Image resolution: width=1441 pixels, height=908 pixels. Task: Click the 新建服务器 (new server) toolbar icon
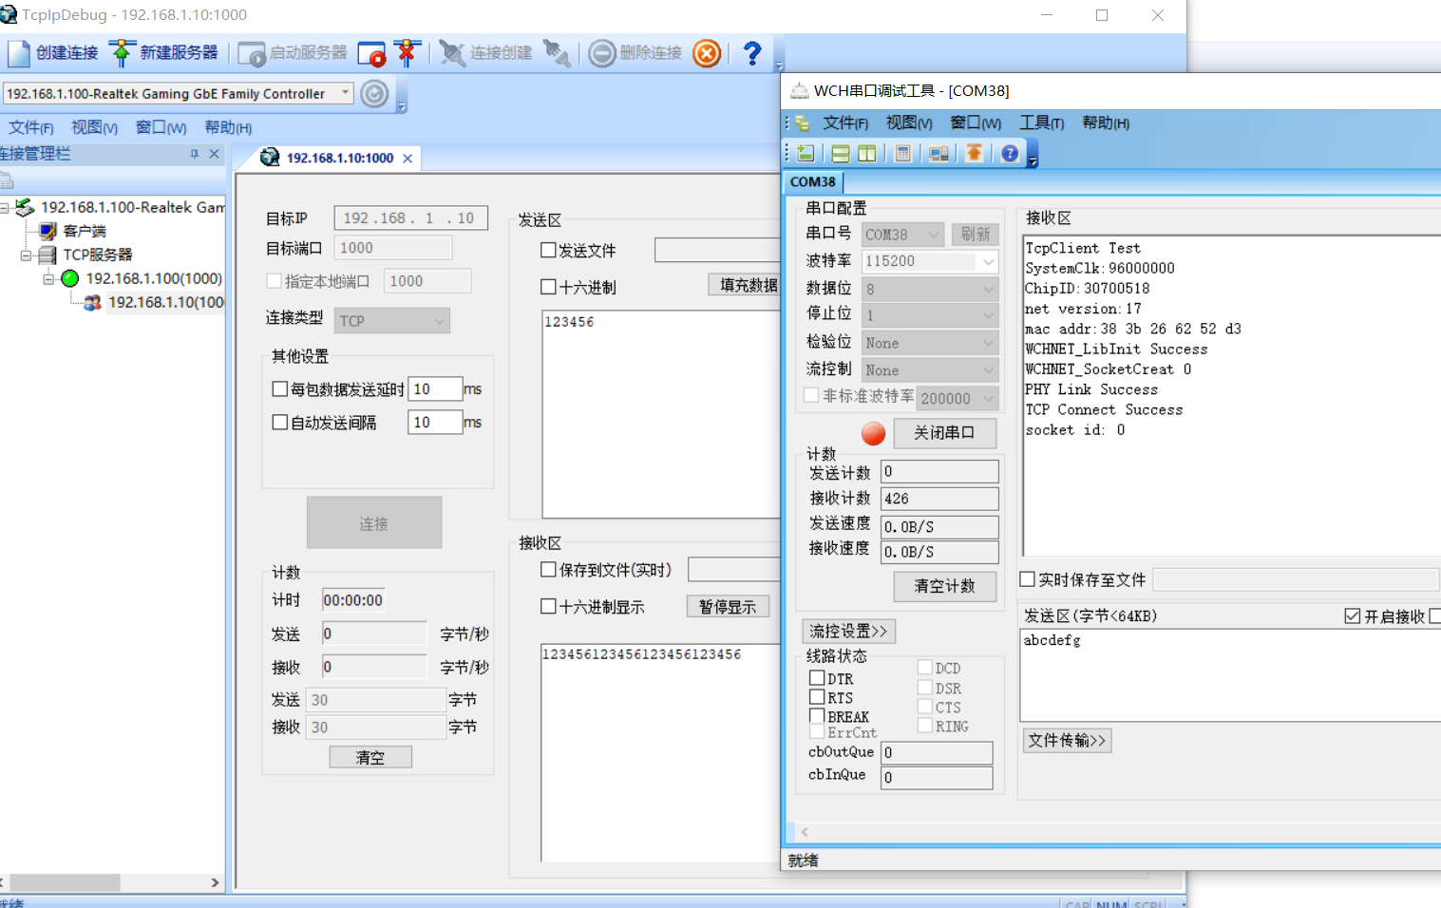(122, 53)
